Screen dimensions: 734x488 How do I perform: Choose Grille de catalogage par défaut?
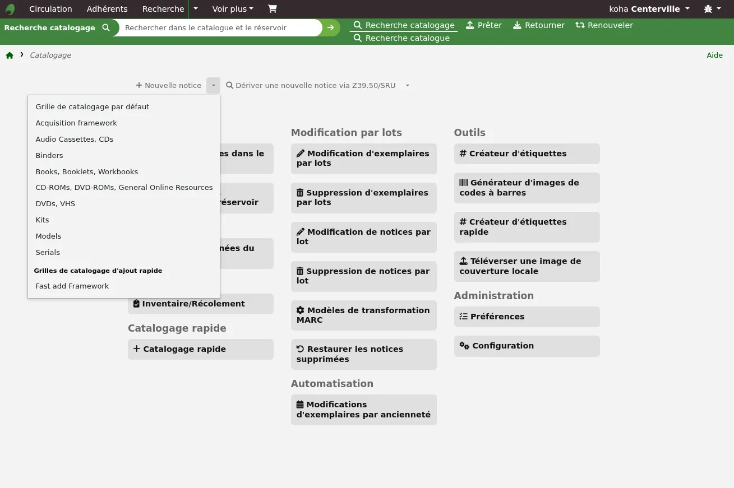pos(124,106)
